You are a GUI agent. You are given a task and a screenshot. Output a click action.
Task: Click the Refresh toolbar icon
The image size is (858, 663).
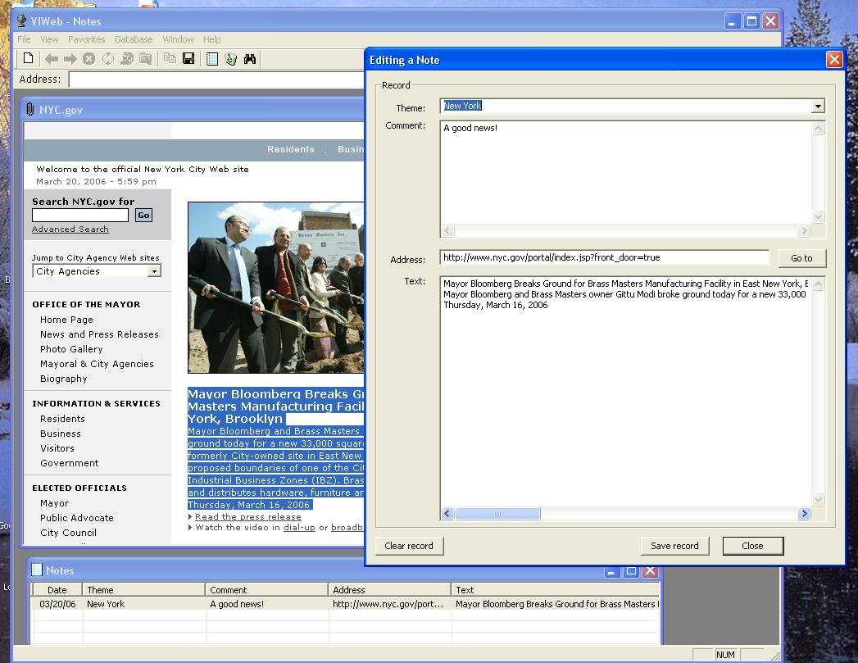click(108, 59)
